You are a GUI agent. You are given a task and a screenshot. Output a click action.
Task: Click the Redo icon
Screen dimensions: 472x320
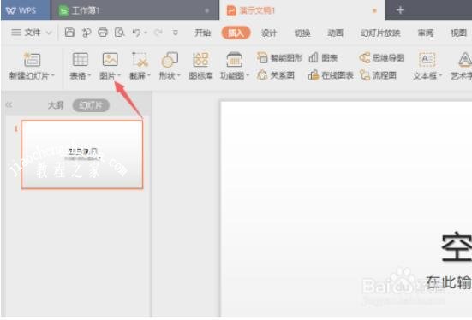(158, 33)
